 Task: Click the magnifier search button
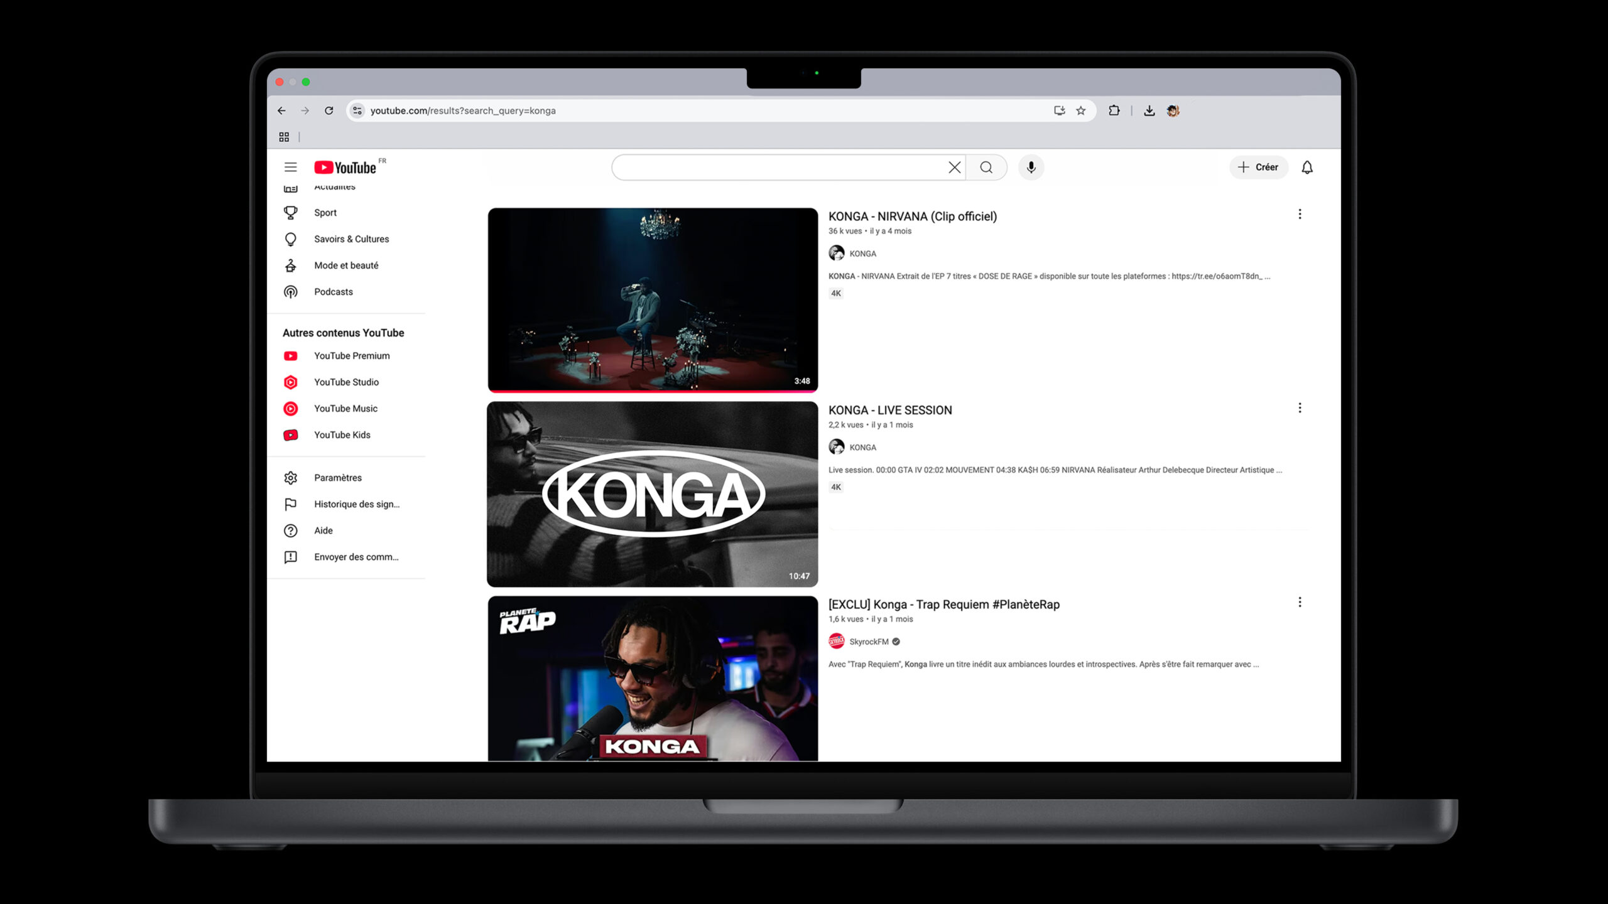tap(986, 167)
